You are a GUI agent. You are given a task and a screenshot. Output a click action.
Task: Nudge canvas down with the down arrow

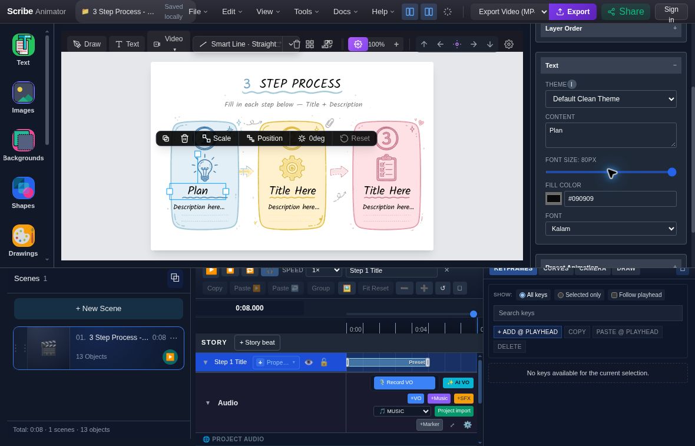click(490, 44)
